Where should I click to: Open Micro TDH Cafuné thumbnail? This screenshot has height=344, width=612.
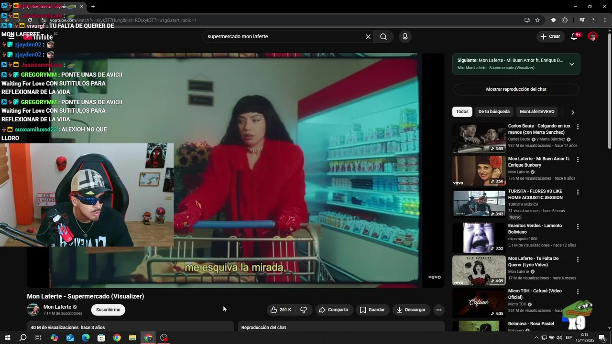coord(479,302)
